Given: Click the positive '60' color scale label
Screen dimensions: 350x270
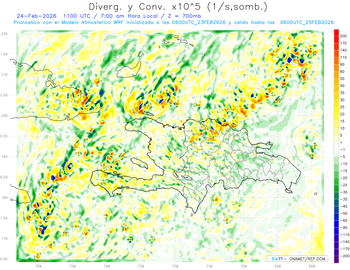Looking at the screenshot, I should pyautogui.click(x=342, y=71).
